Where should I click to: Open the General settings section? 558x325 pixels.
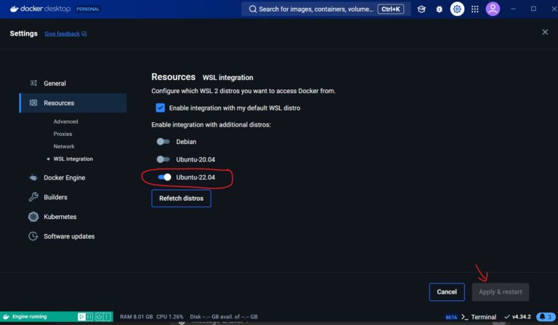pyautogui.click(x=54, y=84)
